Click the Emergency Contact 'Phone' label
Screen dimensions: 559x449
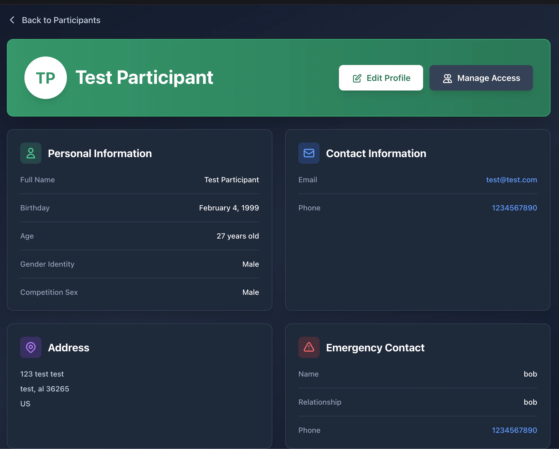[x=309, y=430]
